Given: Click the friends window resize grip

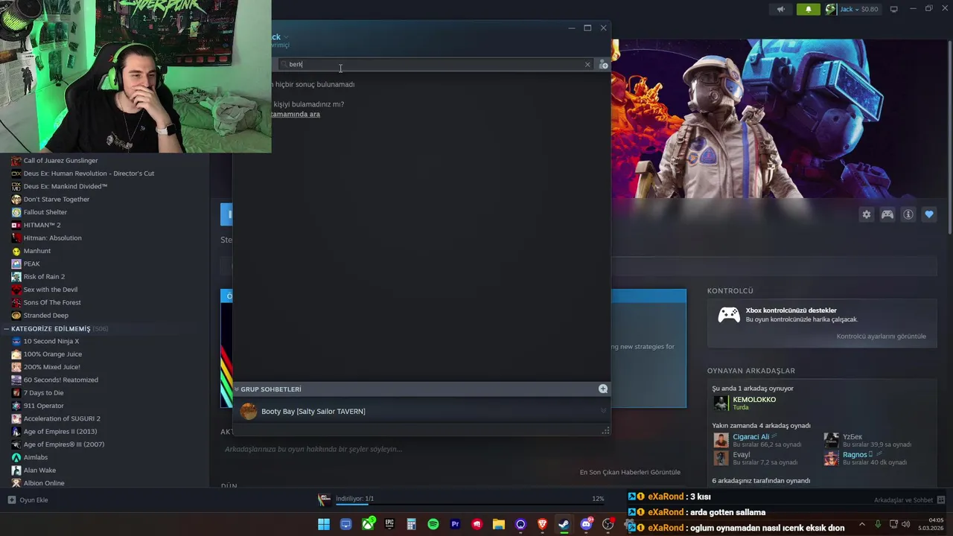Looking at the screenshot, I should pos(605,430).
